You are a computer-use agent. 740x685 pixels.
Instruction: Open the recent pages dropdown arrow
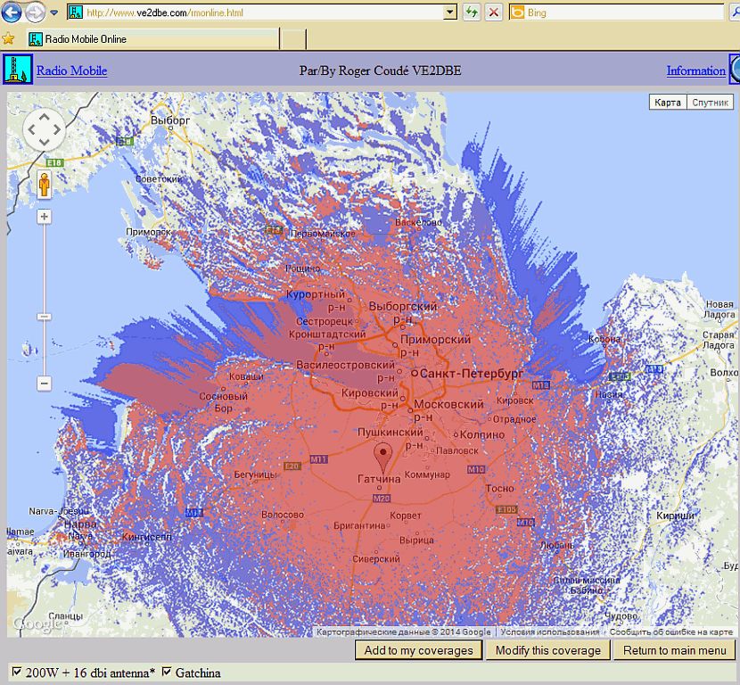tap(54, 12)
